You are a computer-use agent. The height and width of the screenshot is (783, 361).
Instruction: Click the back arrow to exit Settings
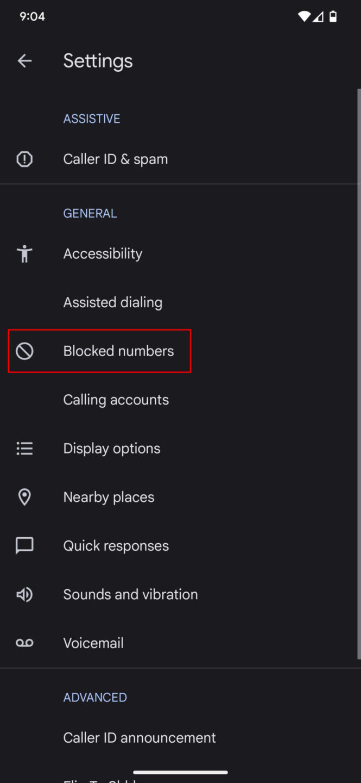25,60
